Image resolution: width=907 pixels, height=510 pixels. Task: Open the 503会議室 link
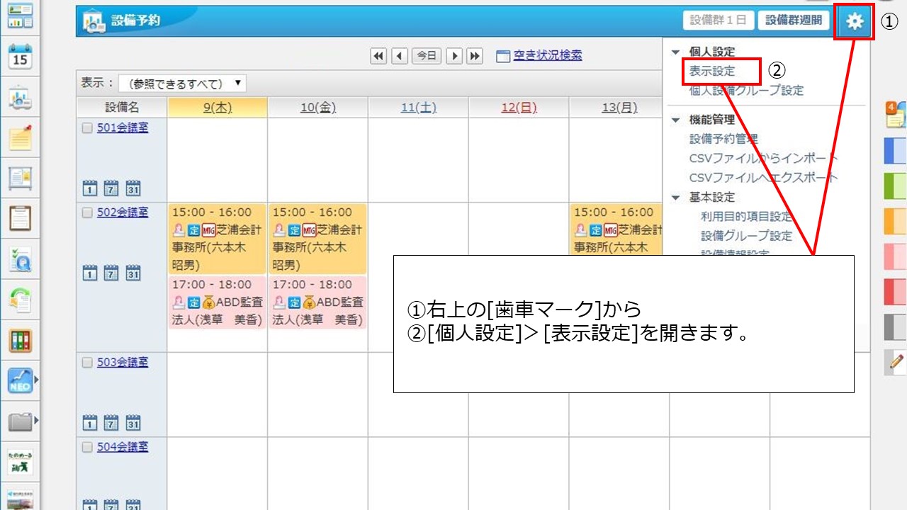point(123,363)
